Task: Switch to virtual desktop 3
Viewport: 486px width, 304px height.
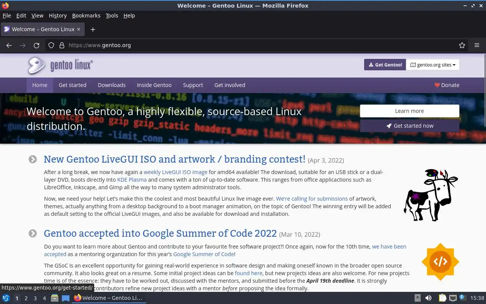Action: tap(35, 298)
